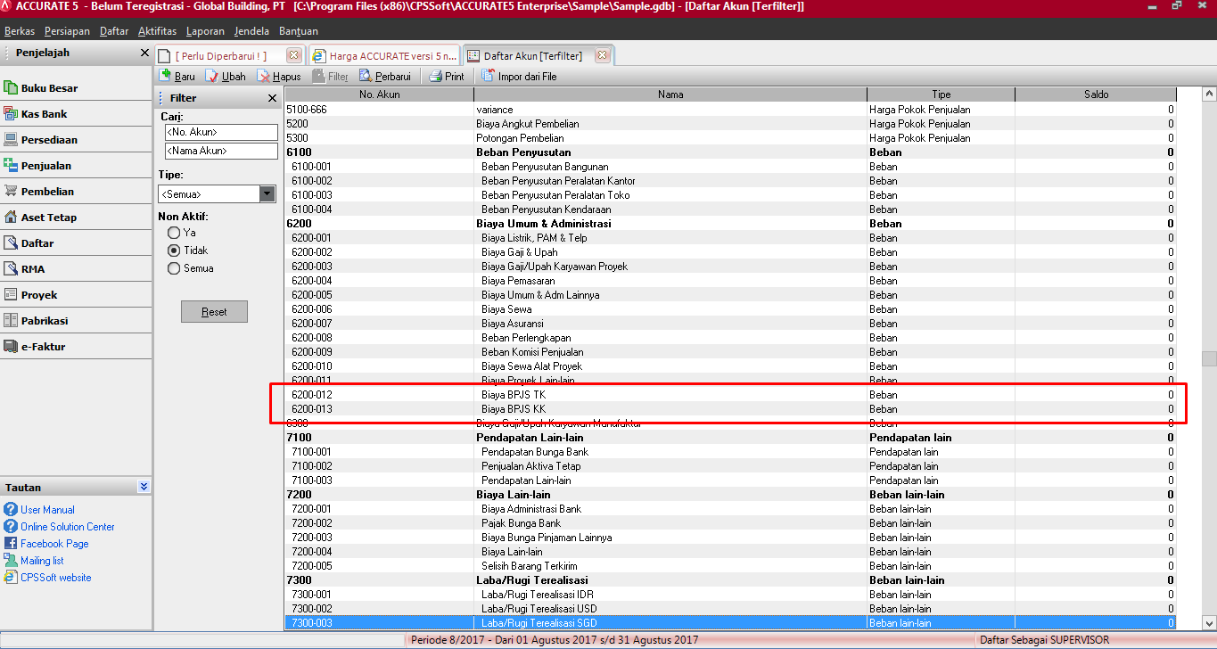The image size is (1217, 649).
Task: Close the Filter panel
Action: (x=273, y=98)
